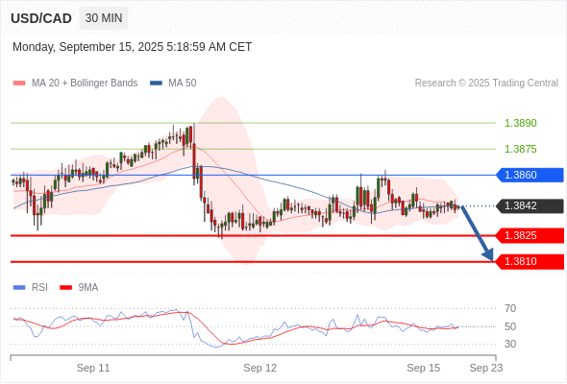The image size is (567, 384).
Task: Click the dark blue MA 50 swatch
Action: point(156,84)
